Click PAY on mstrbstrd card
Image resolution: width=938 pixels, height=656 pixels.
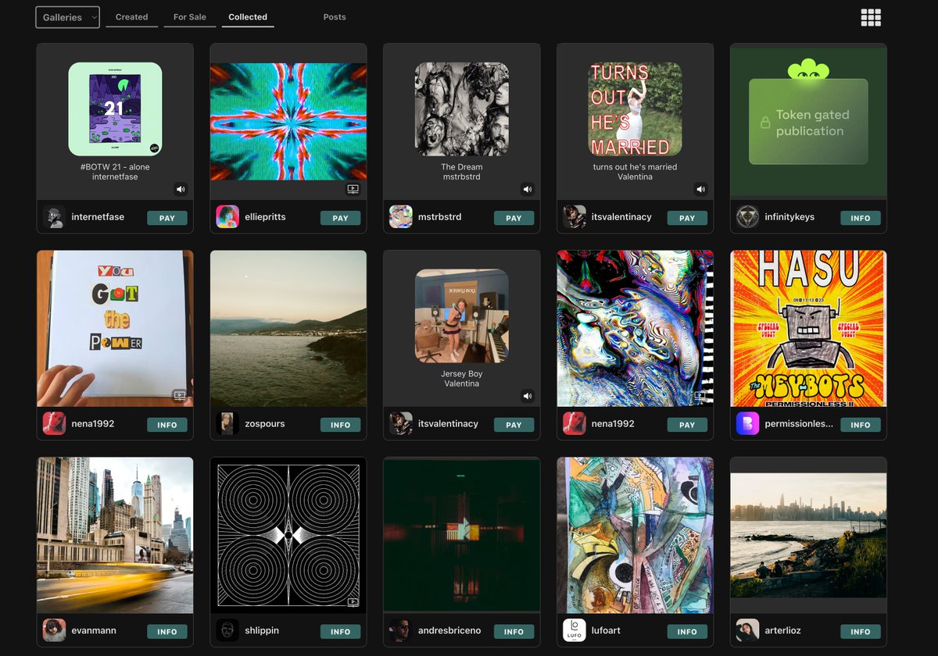tap(514, 218)
